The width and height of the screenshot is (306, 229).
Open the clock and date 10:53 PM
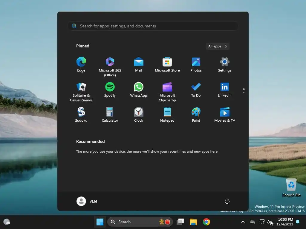(285, 222)
